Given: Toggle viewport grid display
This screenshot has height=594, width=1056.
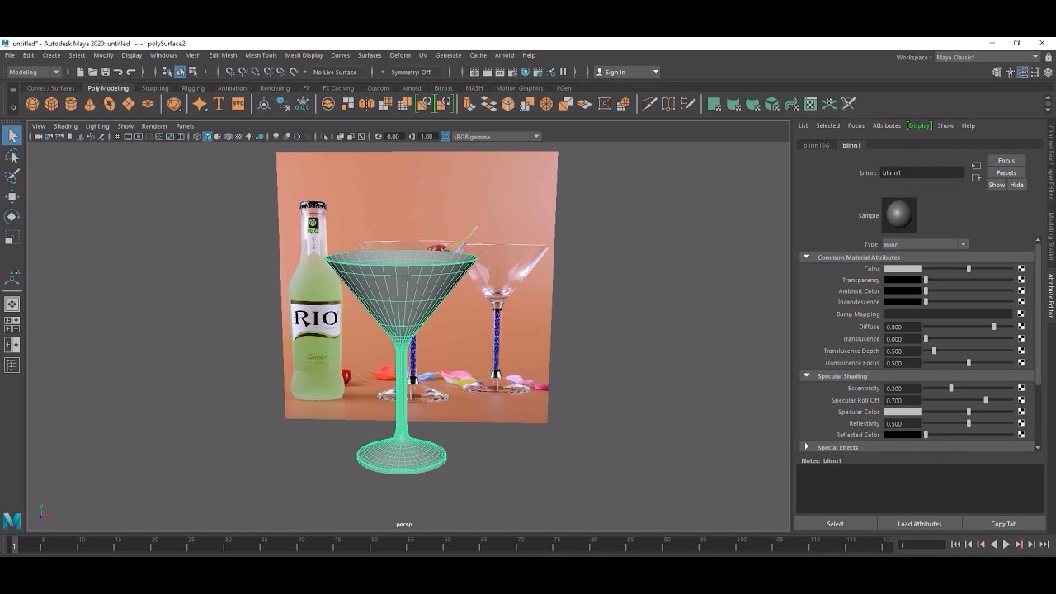Looking at the screenshot, I should (117, 137).
